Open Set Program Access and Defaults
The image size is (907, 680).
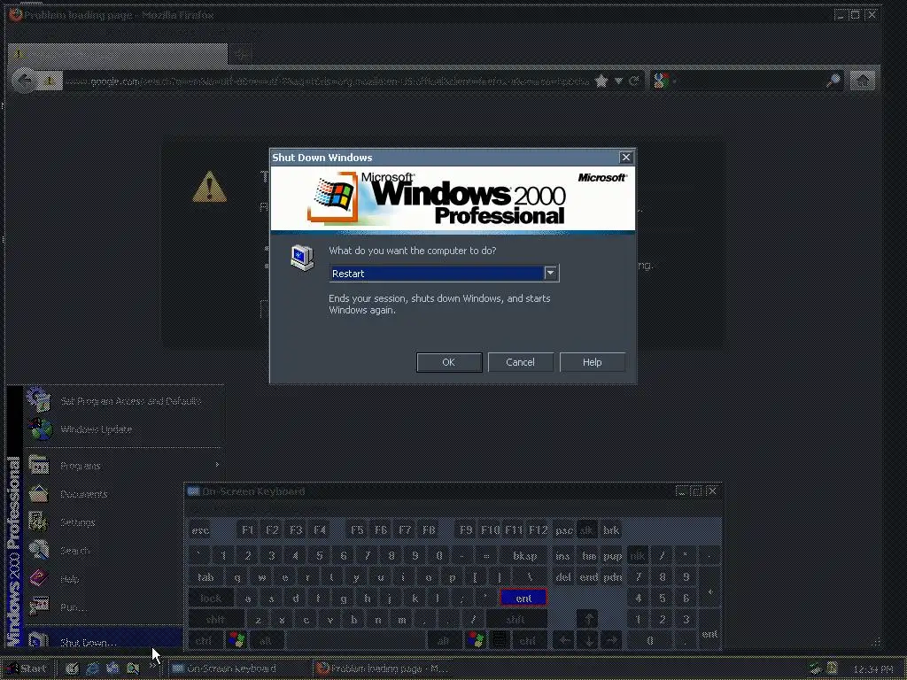124,401
